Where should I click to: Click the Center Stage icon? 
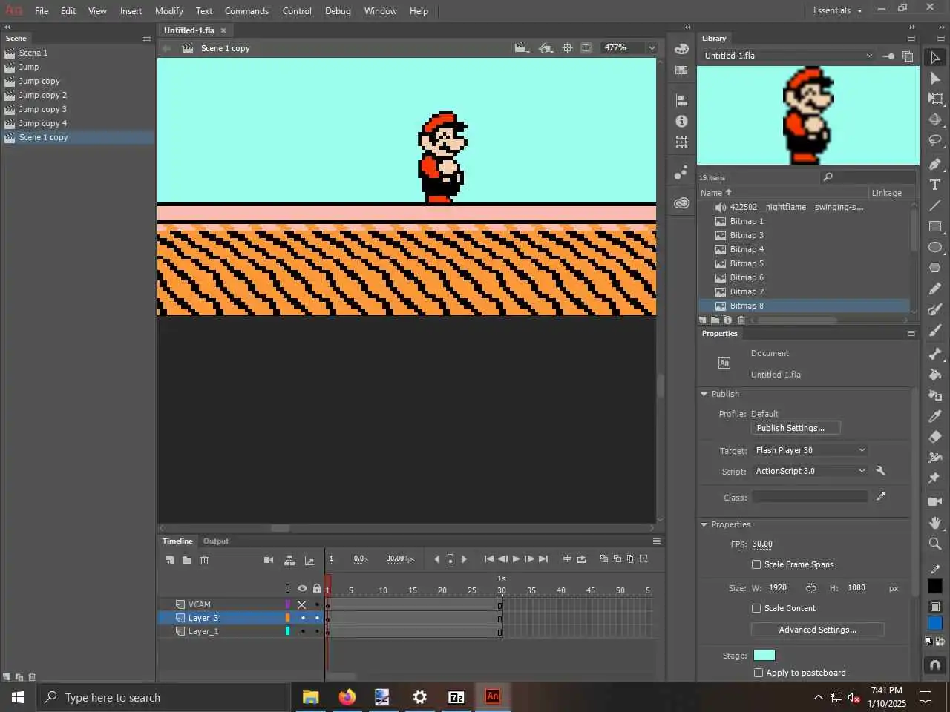(568, 48)
